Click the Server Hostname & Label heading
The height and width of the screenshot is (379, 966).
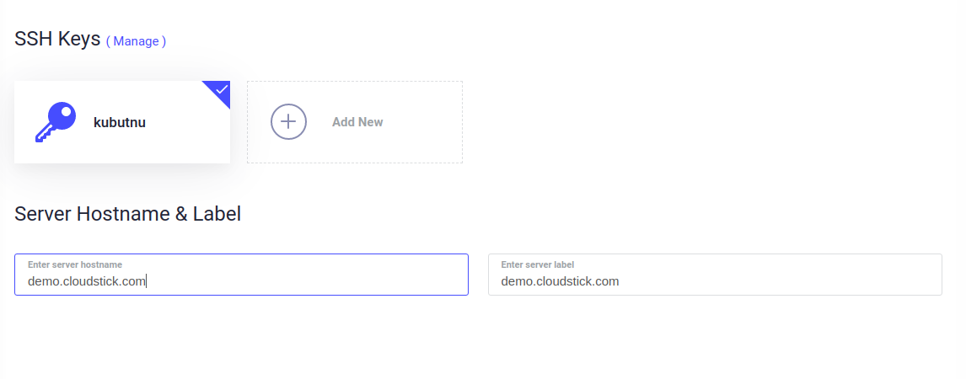[x=128, y=214]
